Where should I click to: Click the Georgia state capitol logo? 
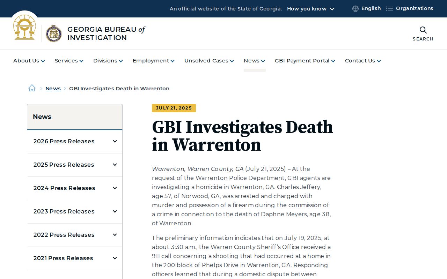pyautogui.click(x=24, y=27)
